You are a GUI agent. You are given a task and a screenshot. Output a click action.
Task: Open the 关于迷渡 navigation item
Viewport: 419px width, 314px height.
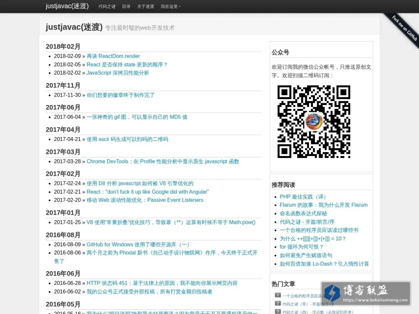(145, 6)
